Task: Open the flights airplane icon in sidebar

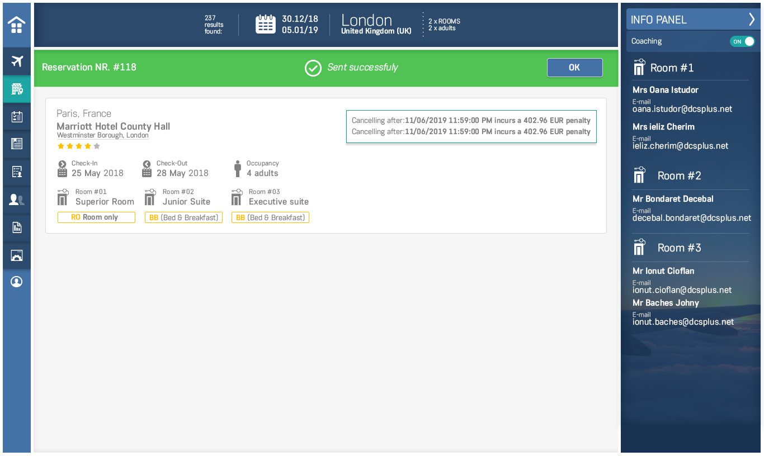Action: coord(17,61)
